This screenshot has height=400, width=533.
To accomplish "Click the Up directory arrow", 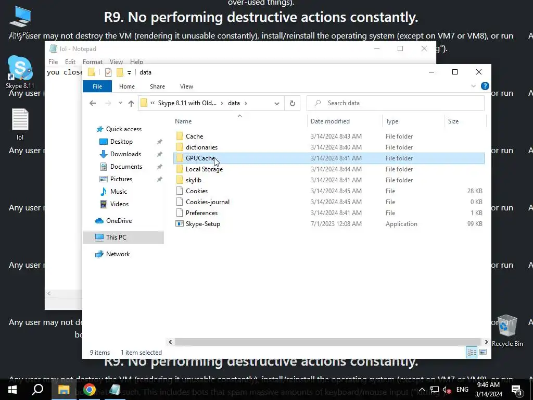I will click(131, 104).
